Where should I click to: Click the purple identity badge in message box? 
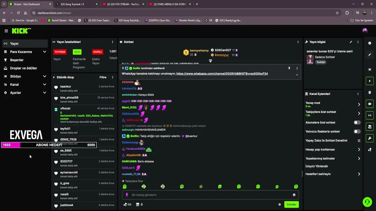[127, 195]
